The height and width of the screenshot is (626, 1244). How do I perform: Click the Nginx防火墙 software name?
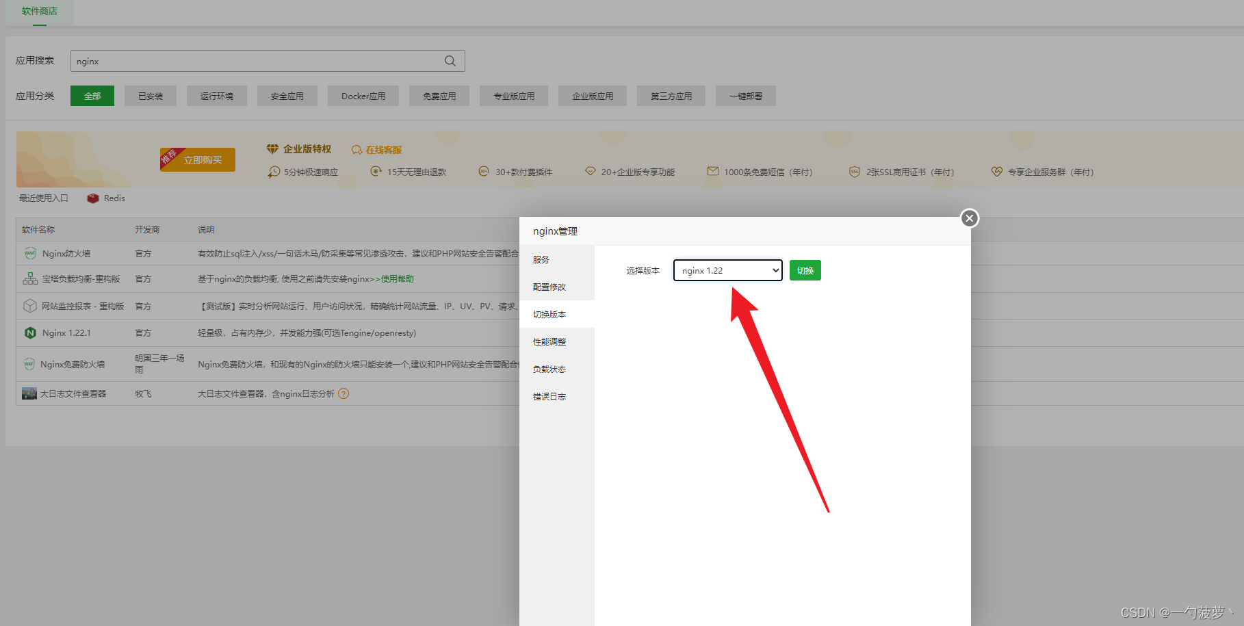tap(66, 253)
